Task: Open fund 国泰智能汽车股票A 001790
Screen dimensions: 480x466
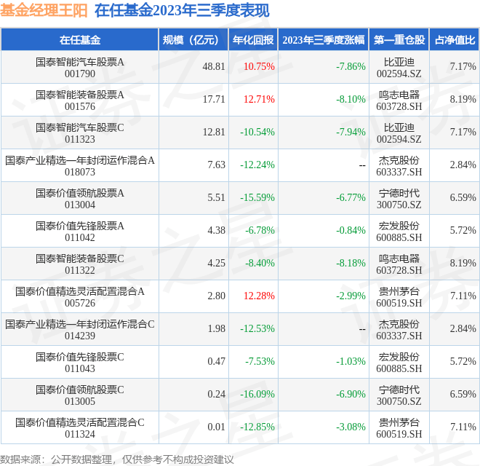Action: [x=80, y=67]
